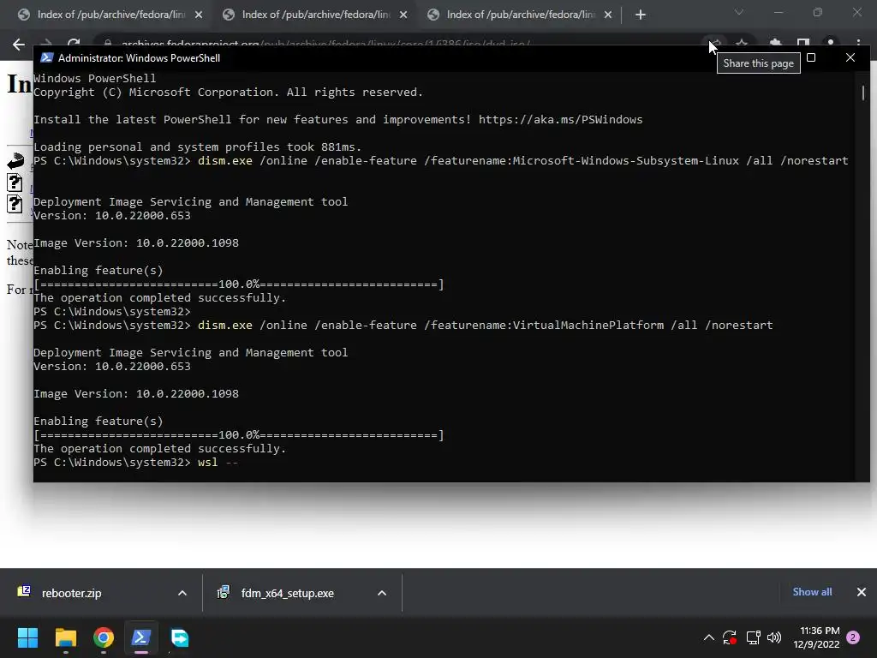This screenshot has width=877, height=658.
Task: Click 'Image Version: 10.0.22000.1098' first occurrence
Action: [136, 243]
